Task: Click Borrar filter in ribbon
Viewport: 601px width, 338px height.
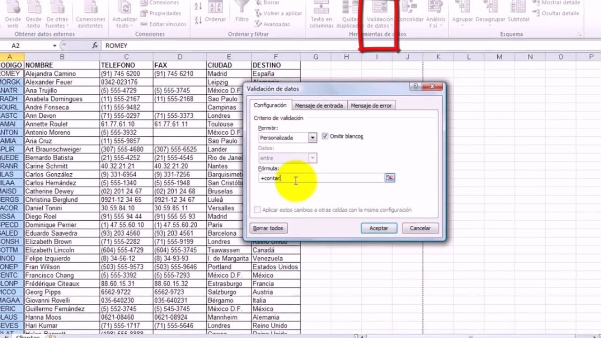Action: pyautogui.click(x=267, y=3)
